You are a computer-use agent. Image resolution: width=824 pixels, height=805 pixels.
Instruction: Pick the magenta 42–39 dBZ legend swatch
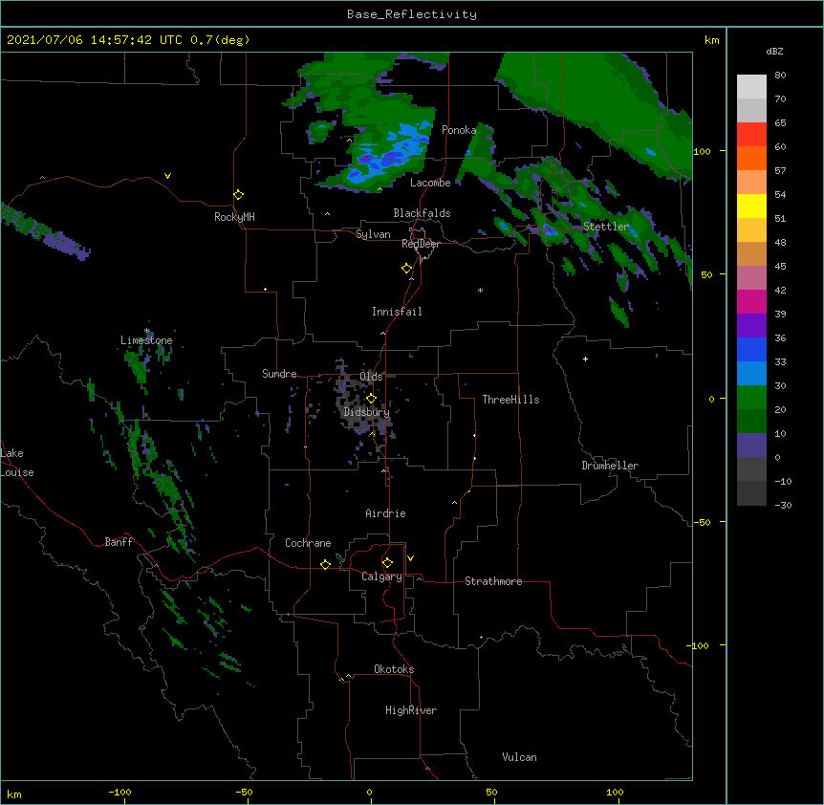(751, 301)
